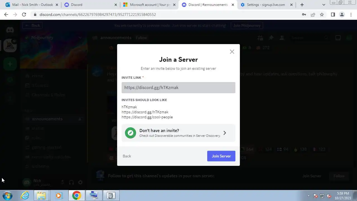Open saved passwords key icon
The height and width of the screenshot is (201, 357).
(304, 15)
